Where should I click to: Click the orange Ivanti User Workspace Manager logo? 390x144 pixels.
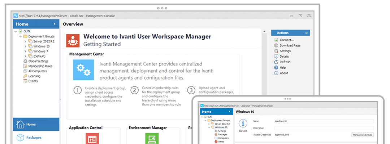click(x=73, y=41)
